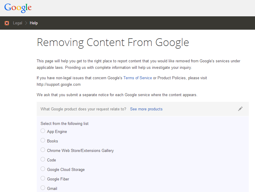Click See more products link

pos(146,109)
